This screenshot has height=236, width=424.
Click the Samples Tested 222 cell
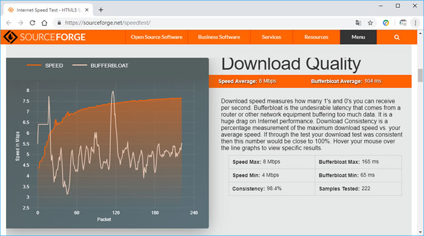(359, 188)
